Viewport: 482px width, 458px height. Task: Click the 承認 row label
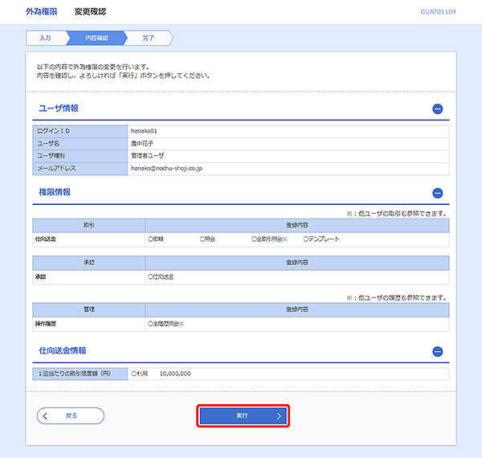coord(40,277)
